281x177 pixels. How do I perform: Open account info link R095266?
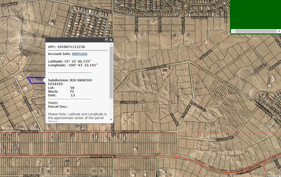point(79,54)
